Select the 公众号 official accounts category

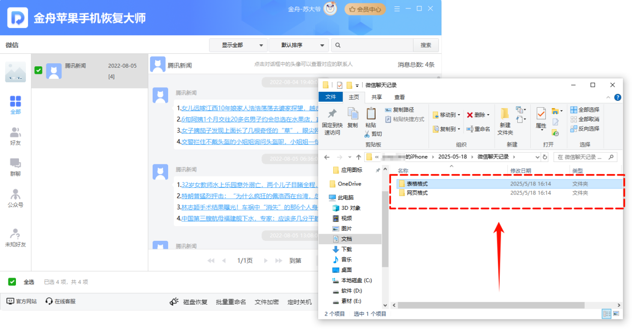15,198
